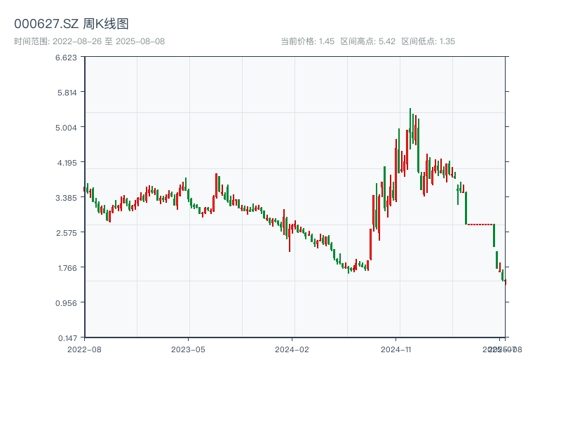Screen dimensions: 561x421
Task: Click the last red candlestick at chart right edge
Action: coord(505,282)
